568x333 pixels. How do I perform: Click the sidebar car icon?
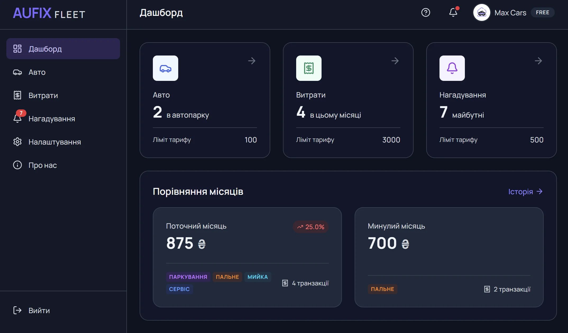pos(17,72)
